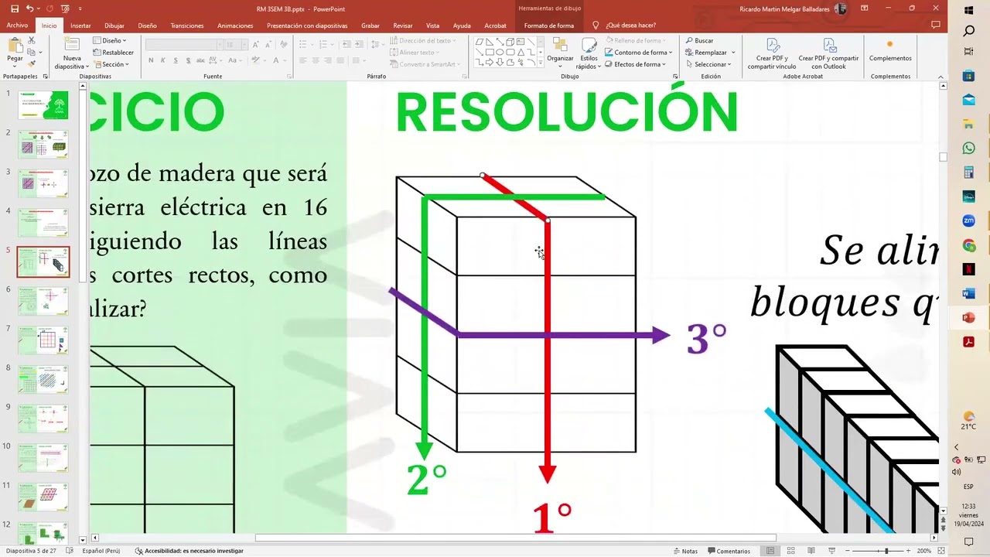This screenshot has height=557, width=990.
Task: Select slide 6 thumbnail
Action: coord(43,301)
